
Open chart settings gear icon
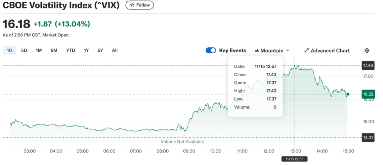pyautogui.click(x=367, y=51)
